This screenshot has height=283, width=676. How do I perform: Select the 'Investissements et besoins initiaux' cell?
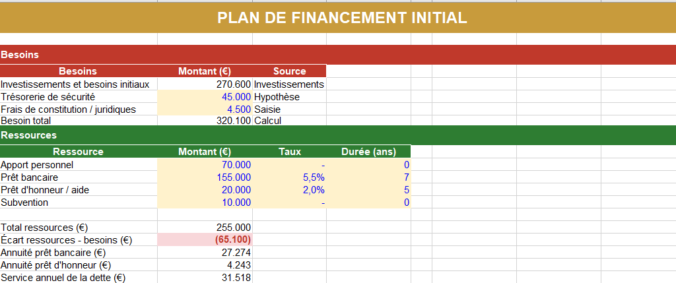[79, 84]
